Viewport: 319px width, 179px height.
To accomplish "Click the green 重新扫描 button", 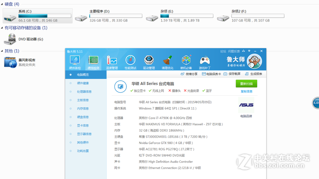I will pos(246,84).
